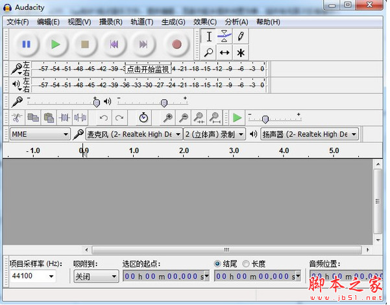
Task: Open the snap-to dropdown showing 关闭
Action: (96, 276)
